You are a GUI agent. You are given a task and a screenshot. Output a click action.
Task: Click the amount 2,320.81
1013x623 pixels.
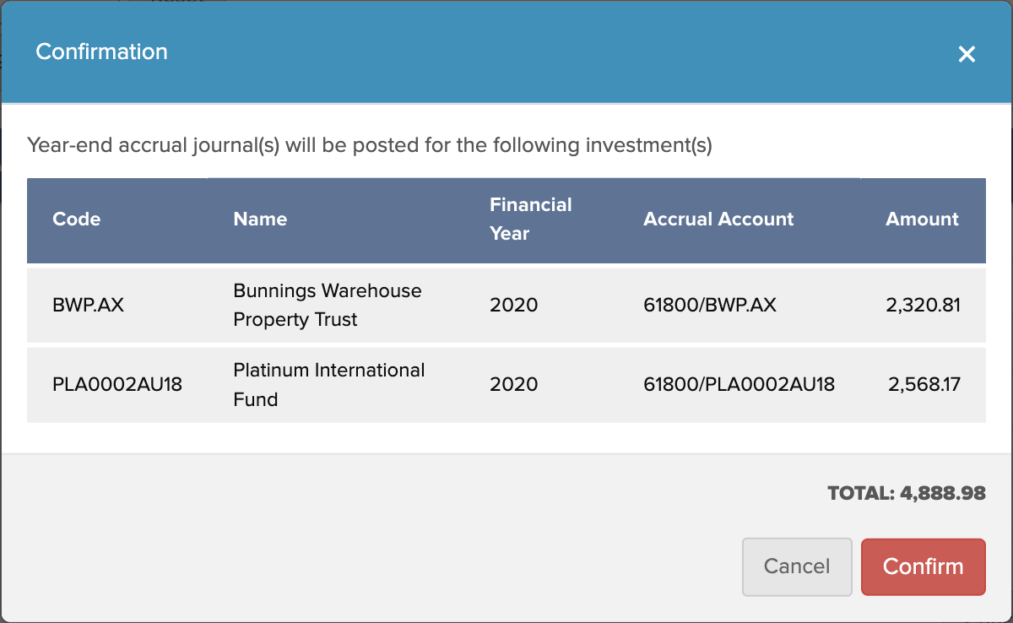click(x=924, y=306)
